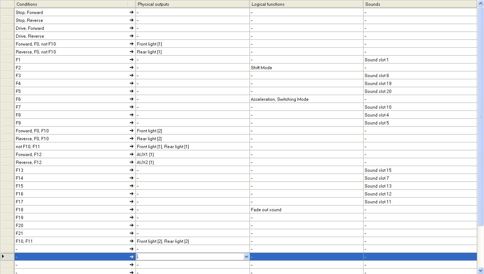484x274 pixels.
Task: Select the row header beside the F1 row
Action: pos(7,60)
